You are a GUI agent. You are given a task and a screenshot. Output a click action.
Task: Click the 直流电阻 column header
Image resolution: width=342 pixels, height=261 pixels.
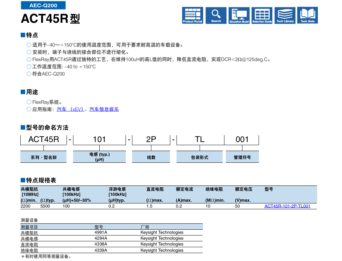click(155, 189)
